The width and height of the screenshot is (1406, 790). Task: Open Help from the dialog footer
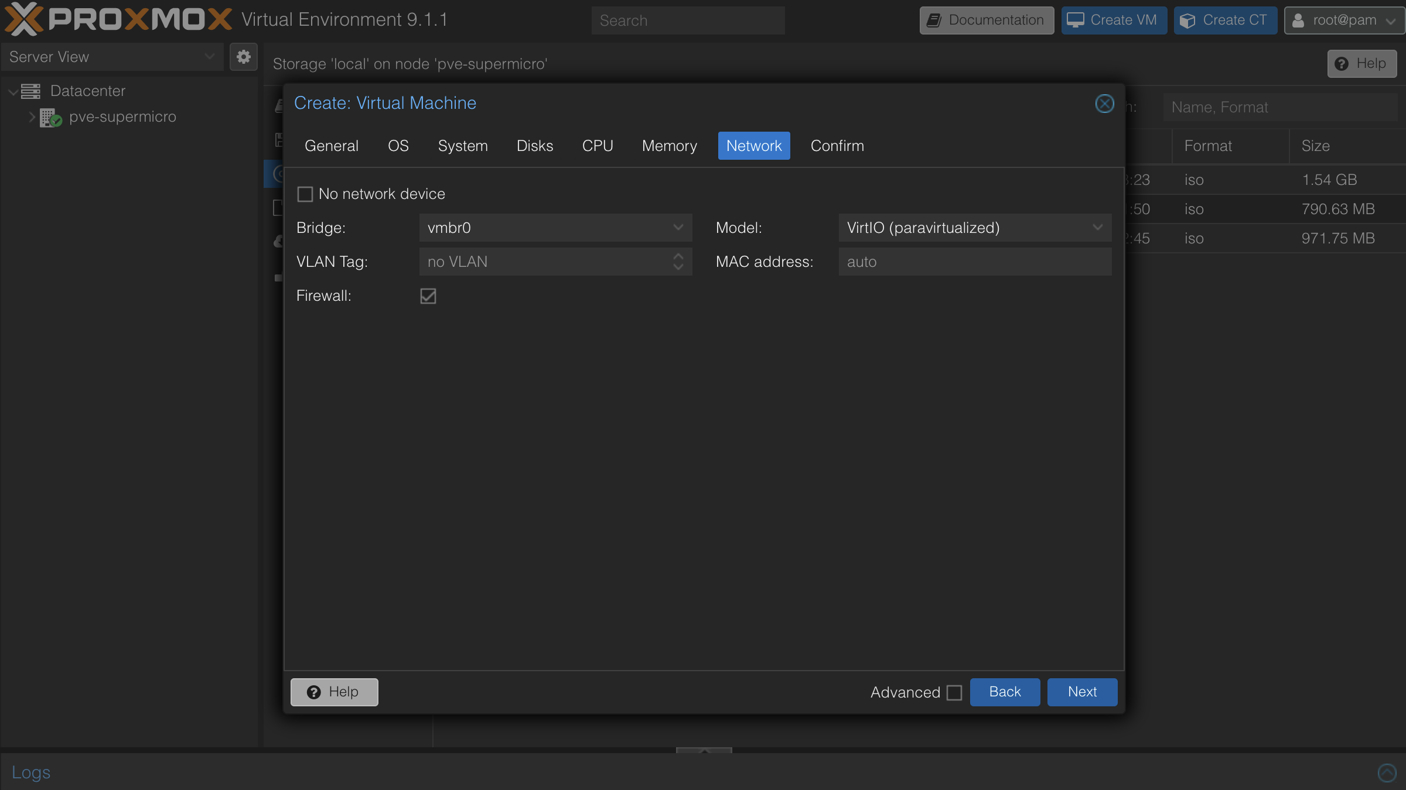point(334,692)
